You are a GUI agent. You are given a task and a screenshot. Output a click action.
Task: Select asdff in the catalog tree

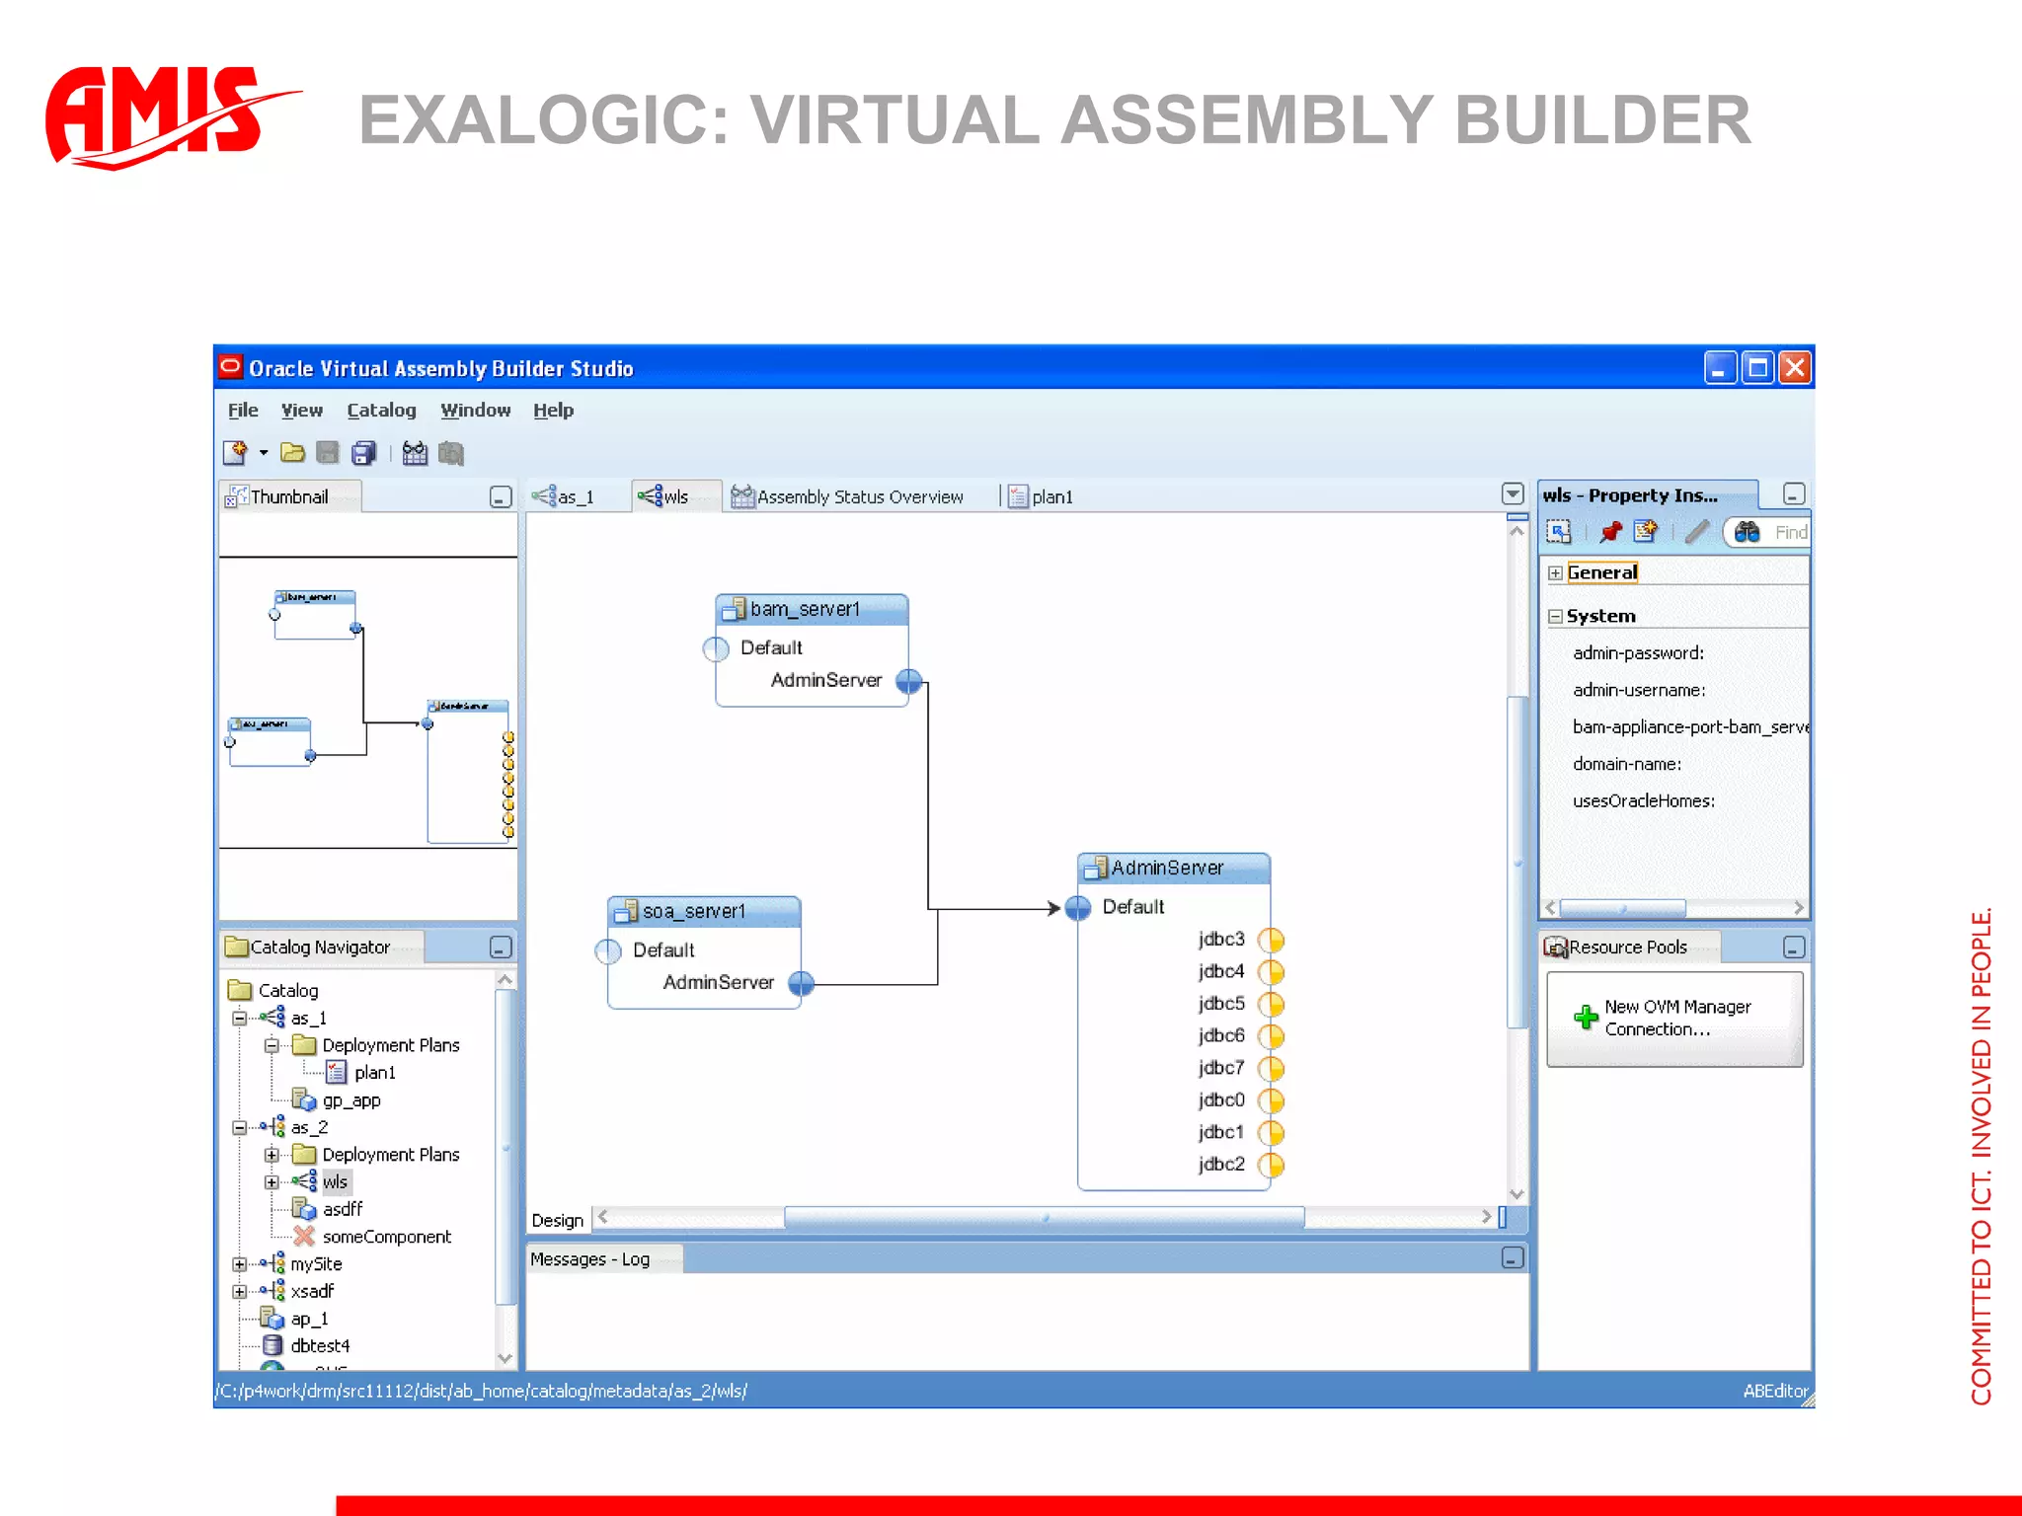coord(343,1210)
